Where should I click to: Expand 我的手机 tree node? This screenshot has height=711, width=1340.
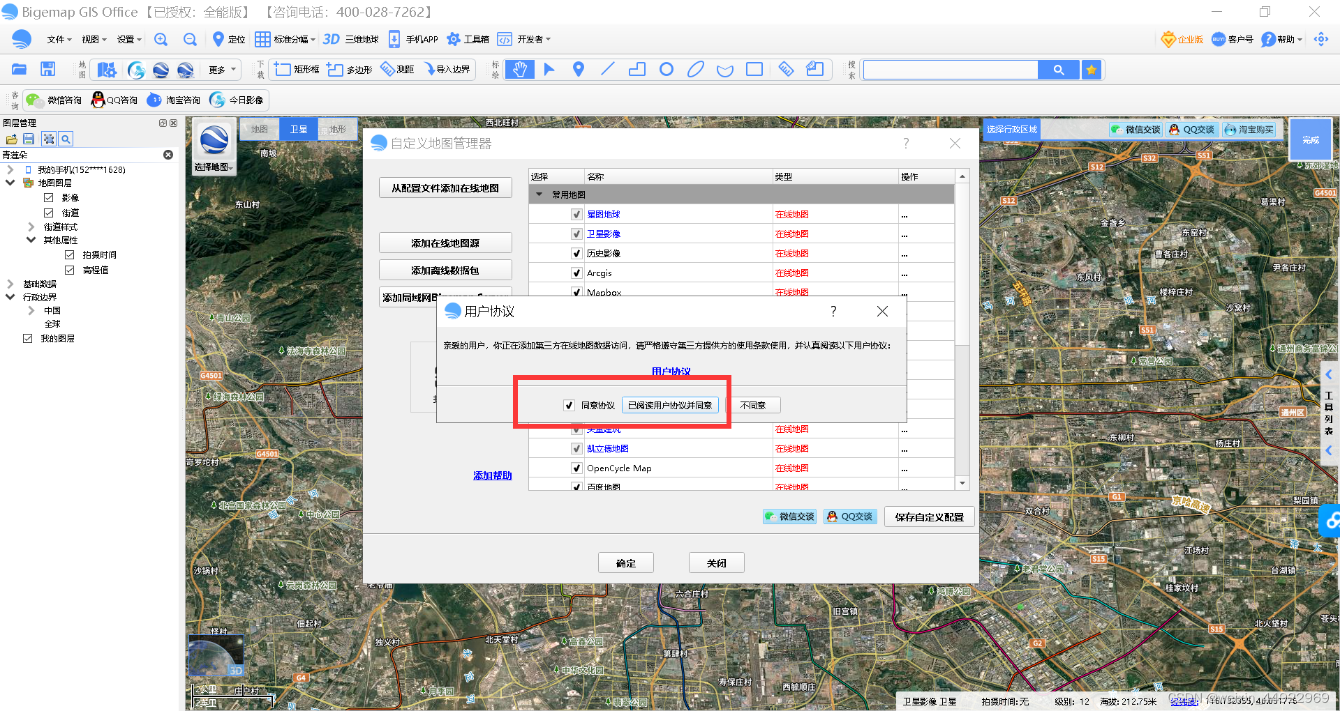10,169
